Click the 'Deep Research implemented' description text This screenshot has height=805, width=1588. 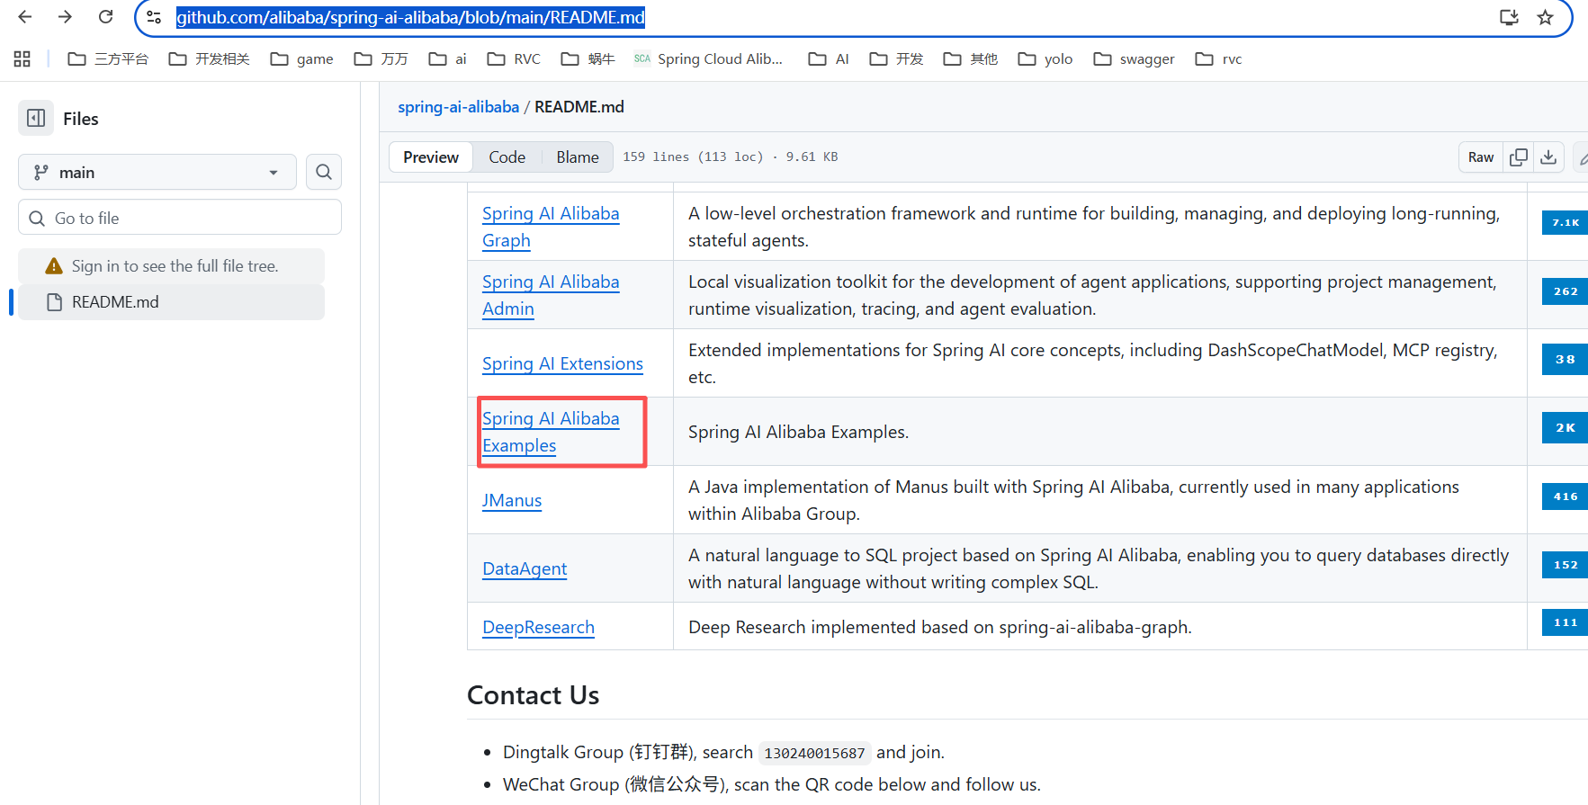(x=940, y=627)
